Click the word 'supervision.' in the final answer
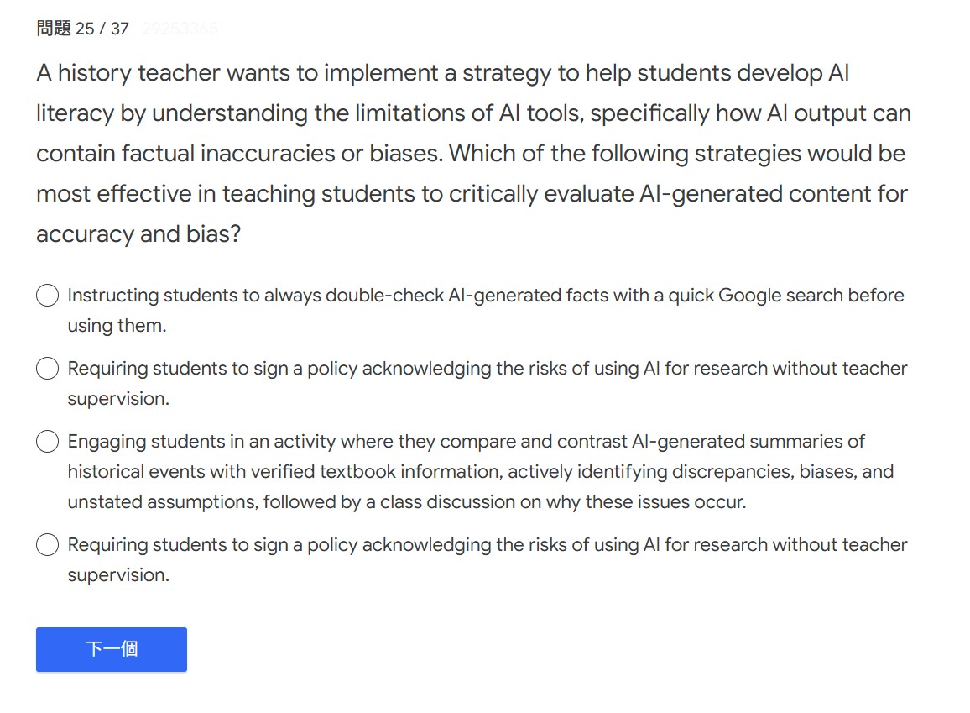The height and width of the screenshot is (713, 970). point(118,575)
